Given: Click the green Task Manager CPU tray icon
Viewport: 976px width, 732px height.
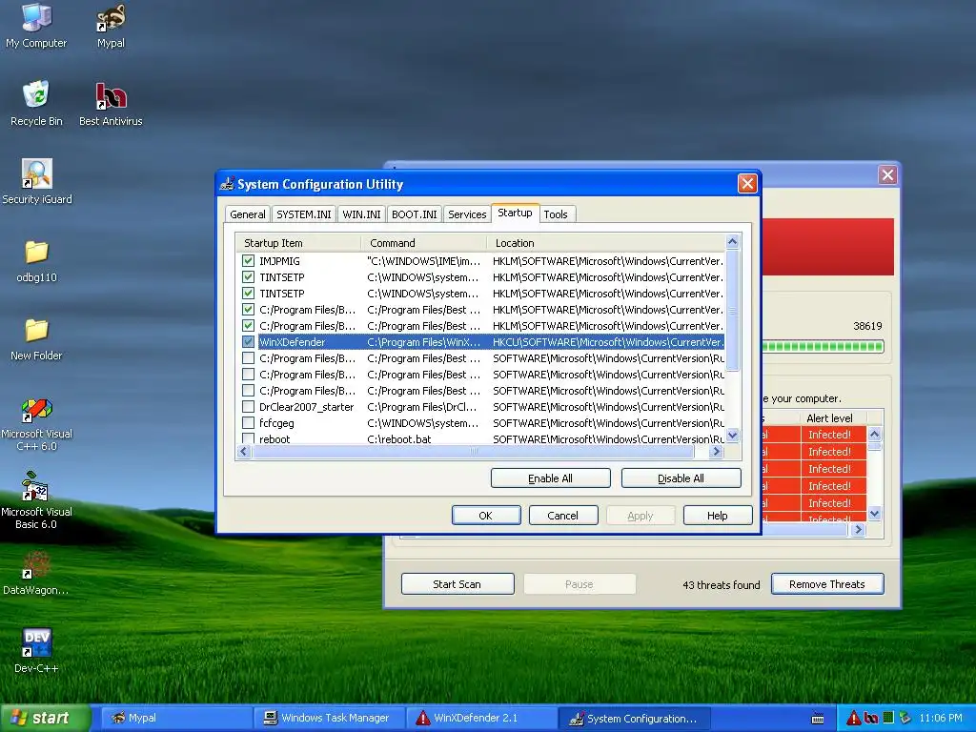Looking at the screenshot, I should tap(888, 718).
